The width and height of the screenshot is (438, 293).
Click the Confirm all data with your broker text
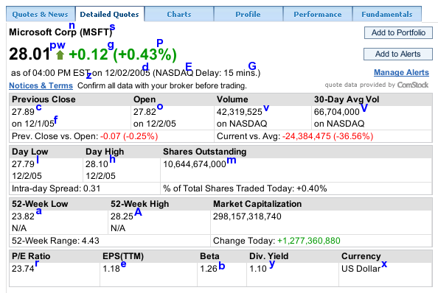162,85
